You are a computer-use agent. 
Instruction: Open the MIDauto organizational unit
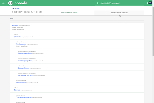15,25
